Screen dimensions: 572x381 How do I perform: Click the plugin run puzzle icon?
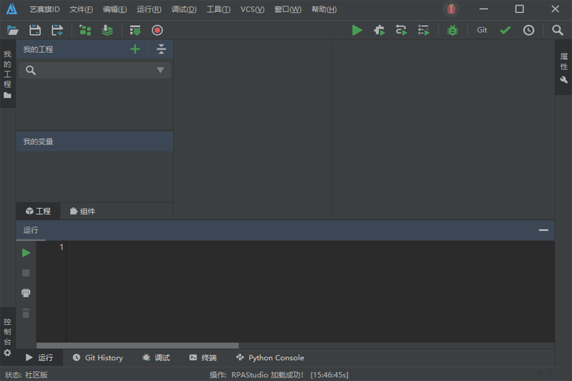click(380, 30)
